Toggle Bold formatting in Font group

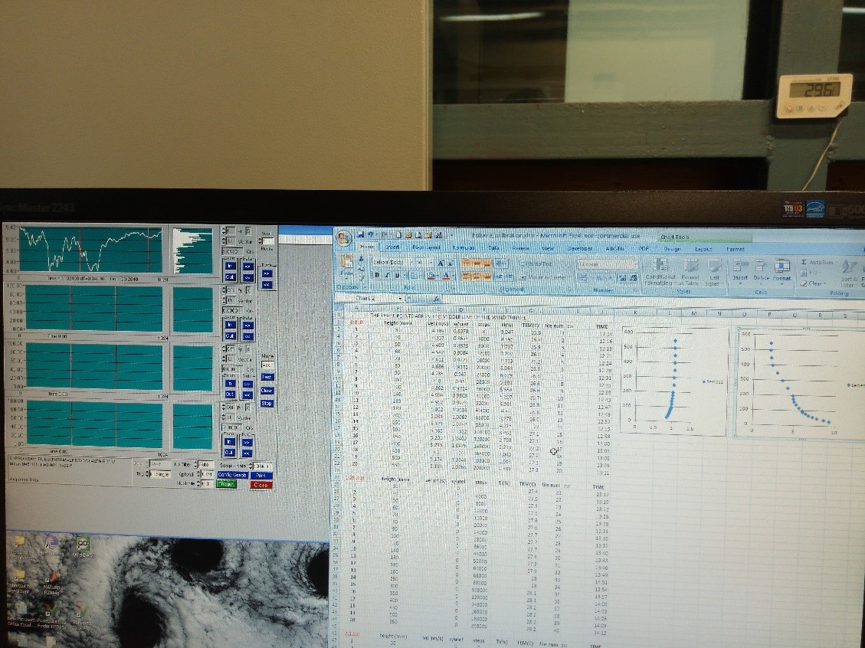pyautogui.click(x=376, y=276)
